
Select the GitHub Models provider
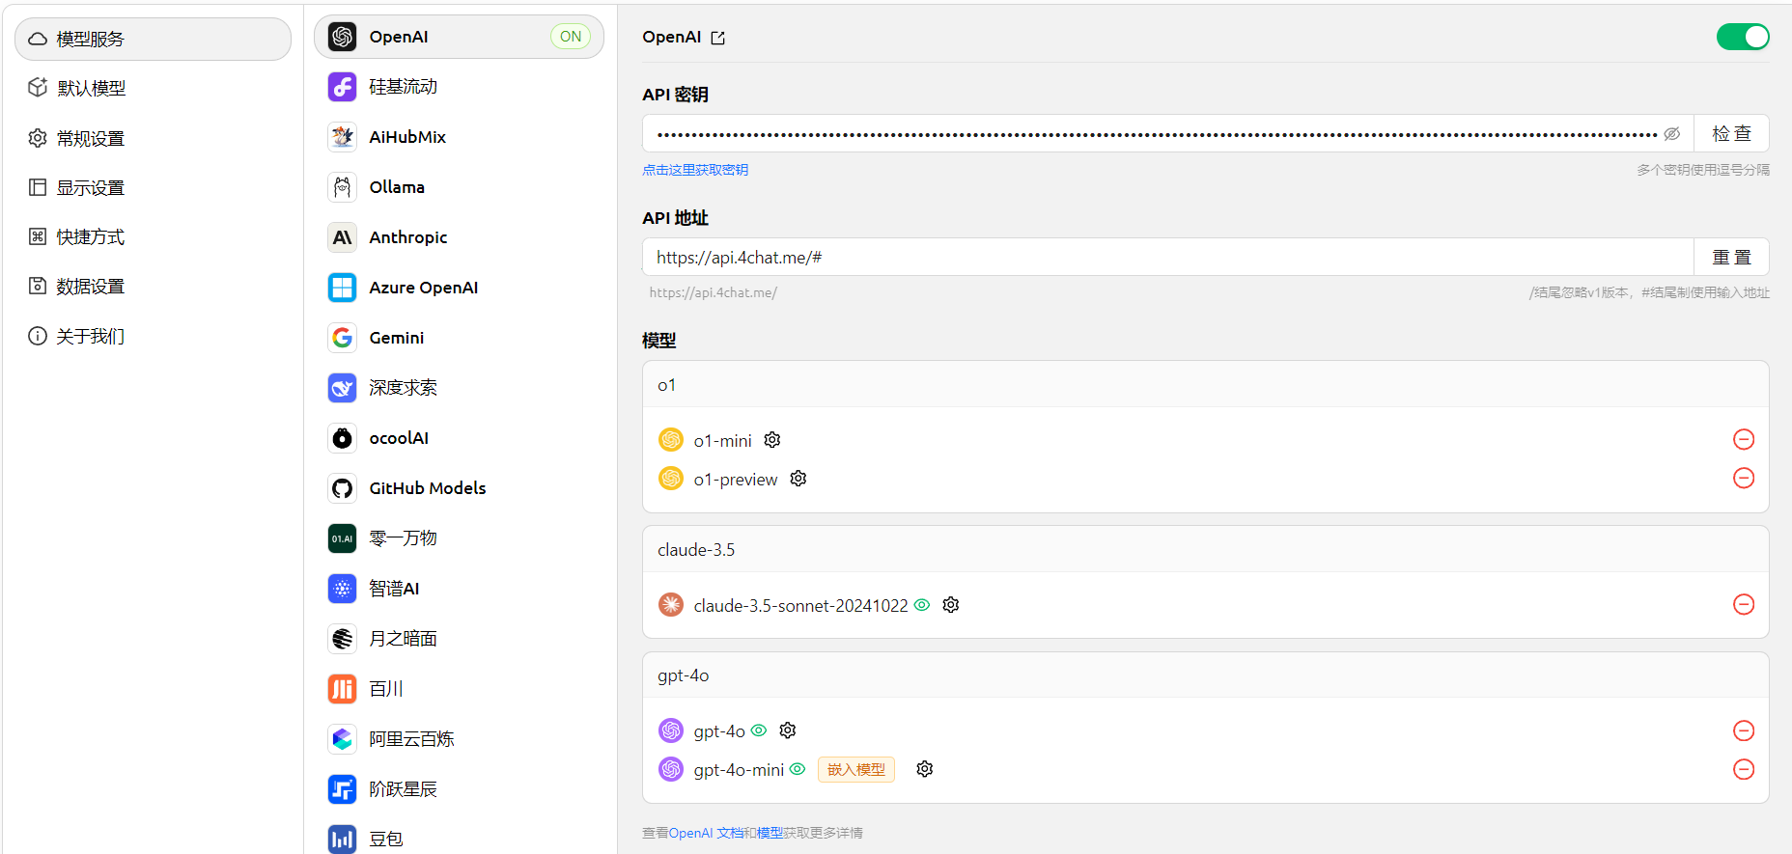click(x=459, y=488)
